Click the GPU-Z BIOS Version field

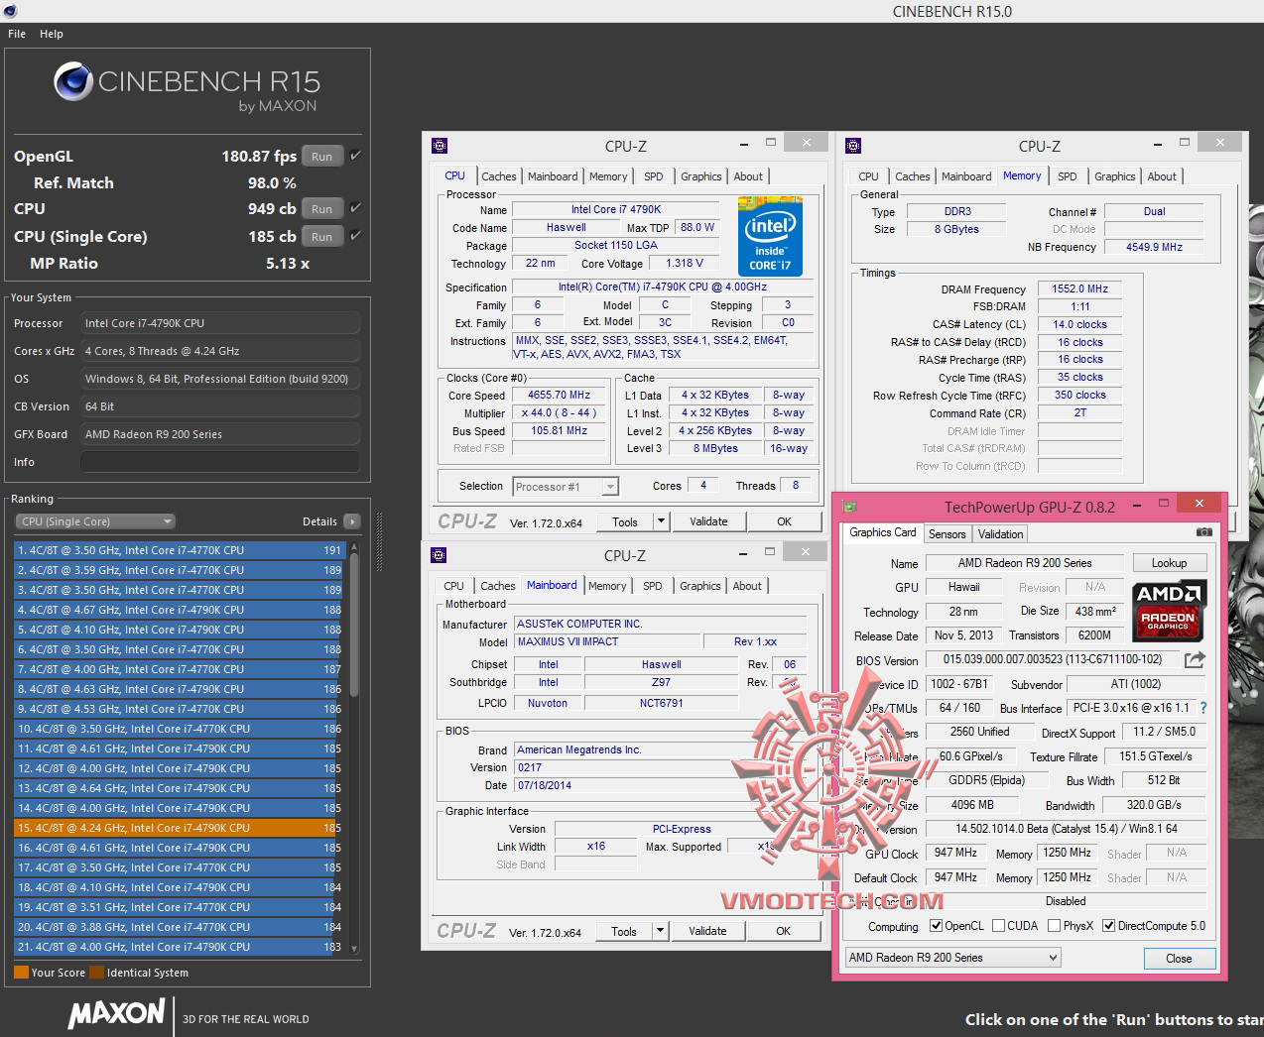(x=1053, y=659)
